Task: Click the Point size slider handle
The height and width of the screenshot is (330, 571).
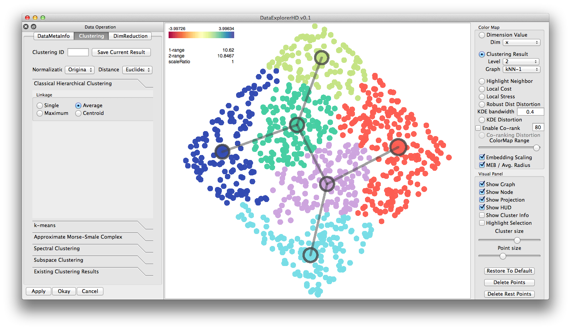Action: 503,256
